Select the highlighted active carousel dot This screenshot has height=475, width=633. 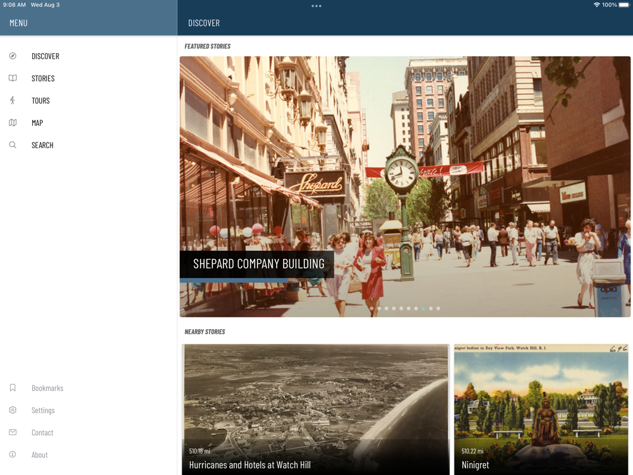(x=423, y=308)
